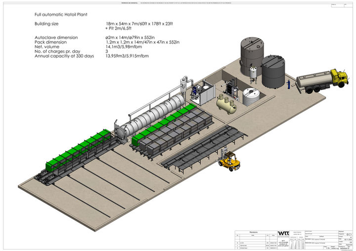
Task: Select the yellow forklift
Action: pyautogui.click(x=229, y=159)
